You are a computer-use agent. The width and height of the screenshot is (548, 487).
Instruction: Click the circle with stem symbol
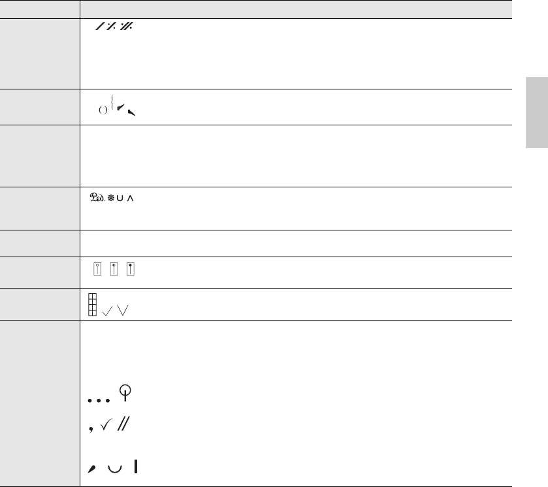point(124,392)
